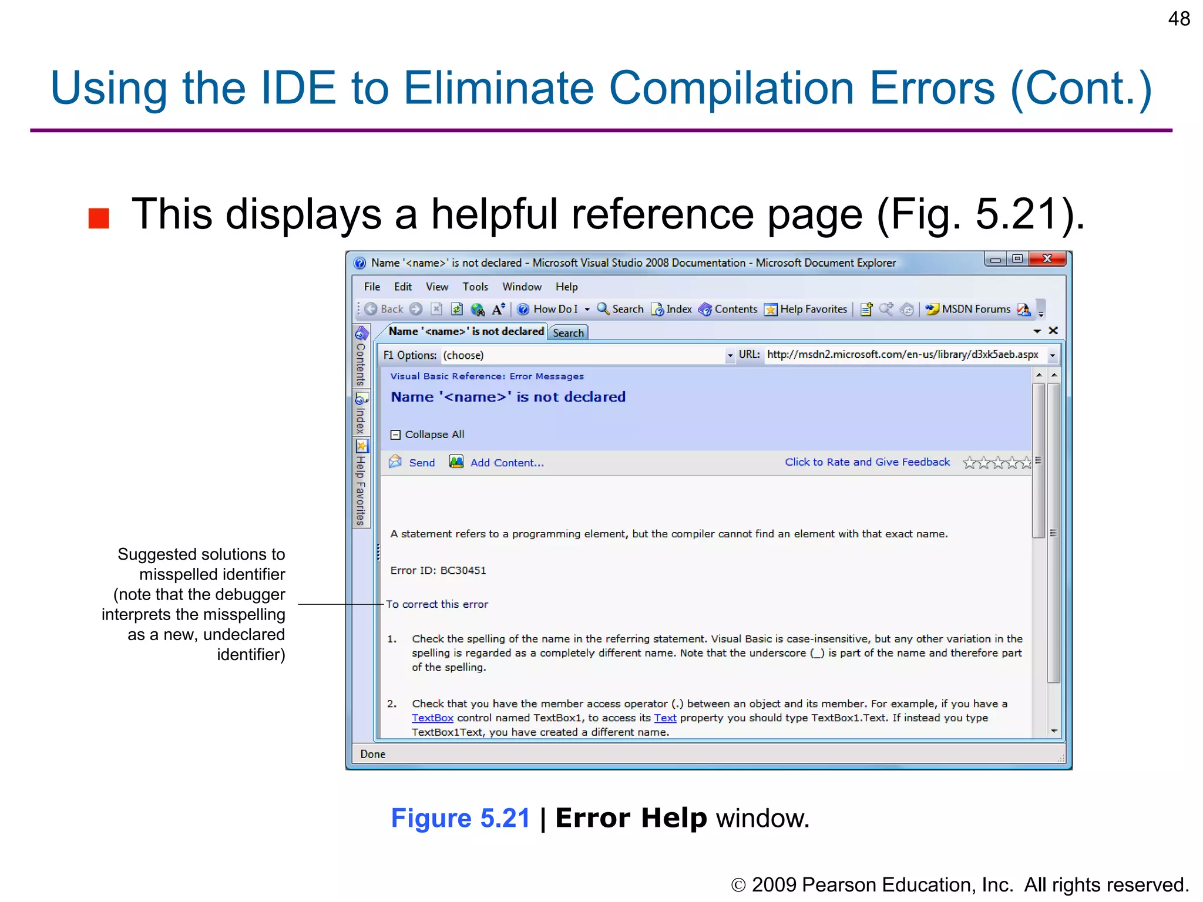Click the inner vertical scrollbar thumb
1203x902 pixels.
point(1039,460)
